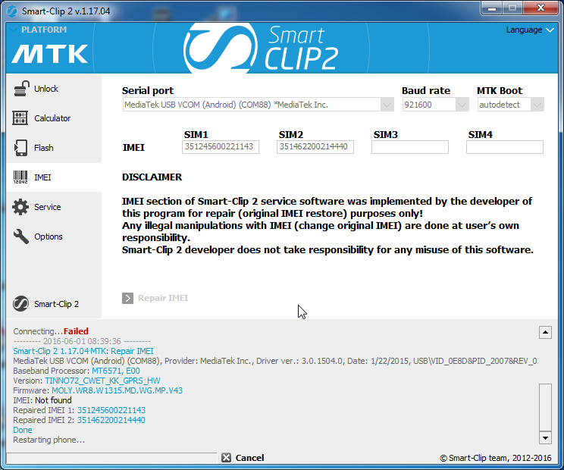The image size is (564, 470).
Task: Expand the Baud rate dropdown arrow
Action: tap(462, 105)
